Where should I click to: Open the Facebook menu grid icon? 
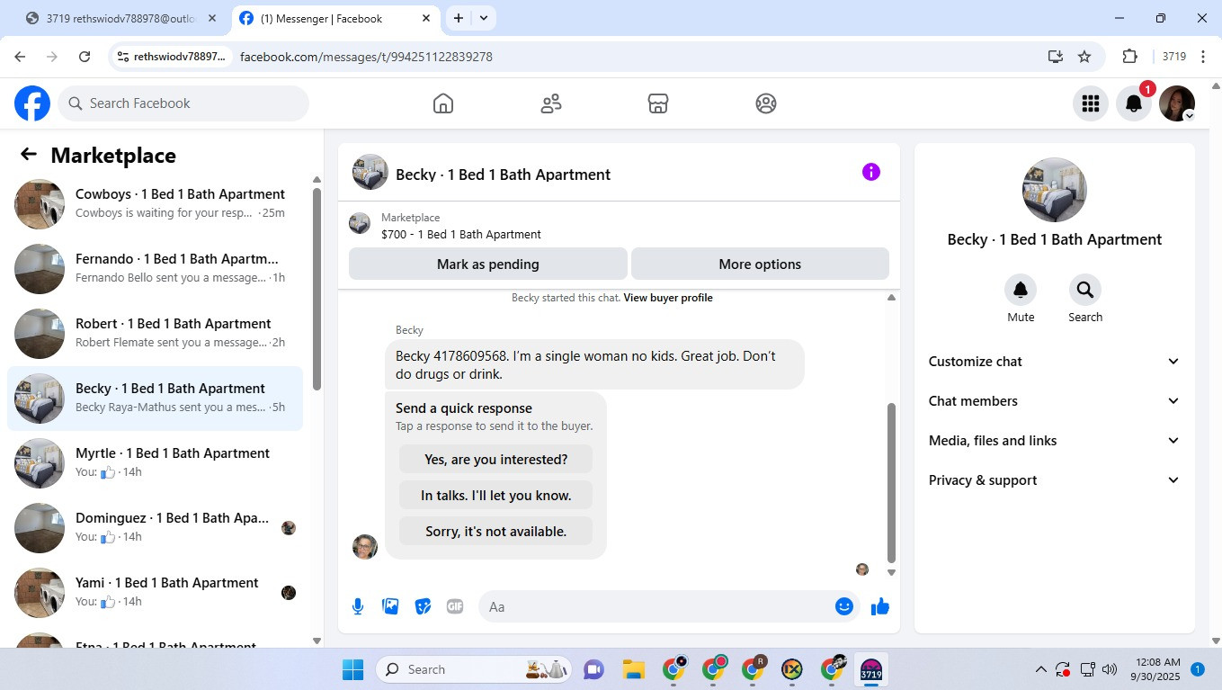point(1091,103)
